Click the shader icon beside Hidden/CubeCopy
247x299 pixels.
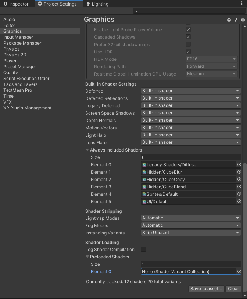point(144,180)
